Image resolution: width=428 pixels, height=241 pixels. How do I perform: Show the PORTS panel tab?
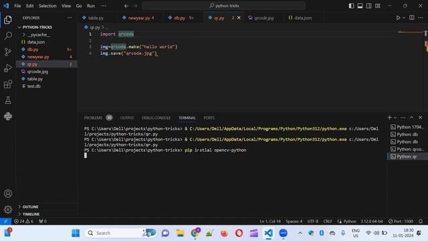coord(209,118)
